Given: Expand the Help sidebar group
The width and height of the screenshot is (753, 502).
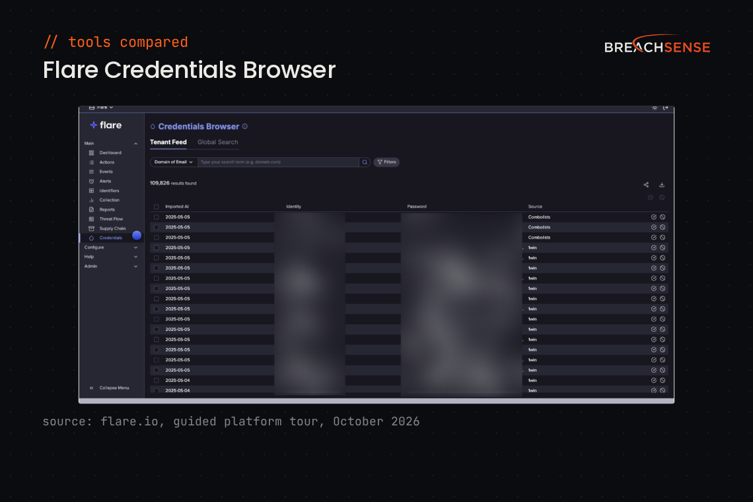Looking at the screenshot, I should (111, 257).
